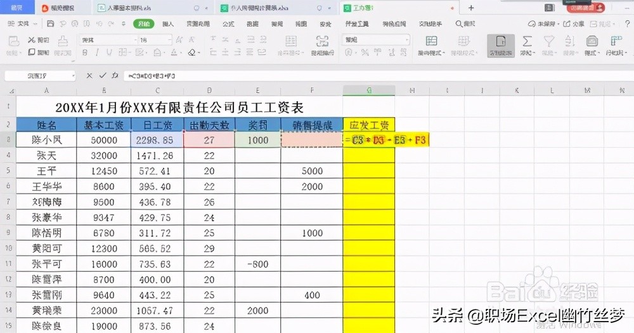Open the Formulas ribbon tab

click(228, 24)
